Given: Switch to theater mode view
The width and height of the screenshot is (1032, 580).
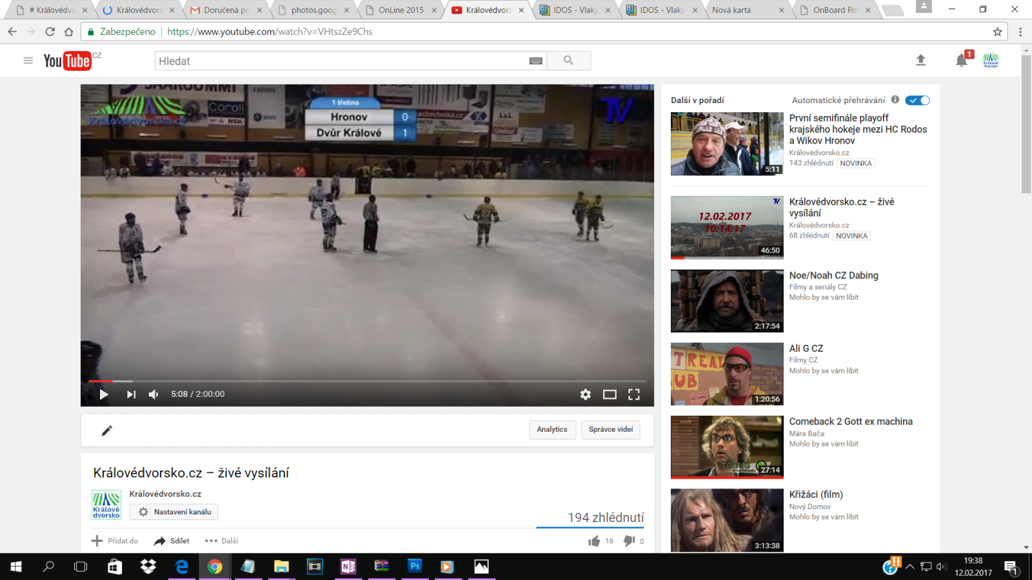Looking at the screenshot, I should tap(610, 394).
